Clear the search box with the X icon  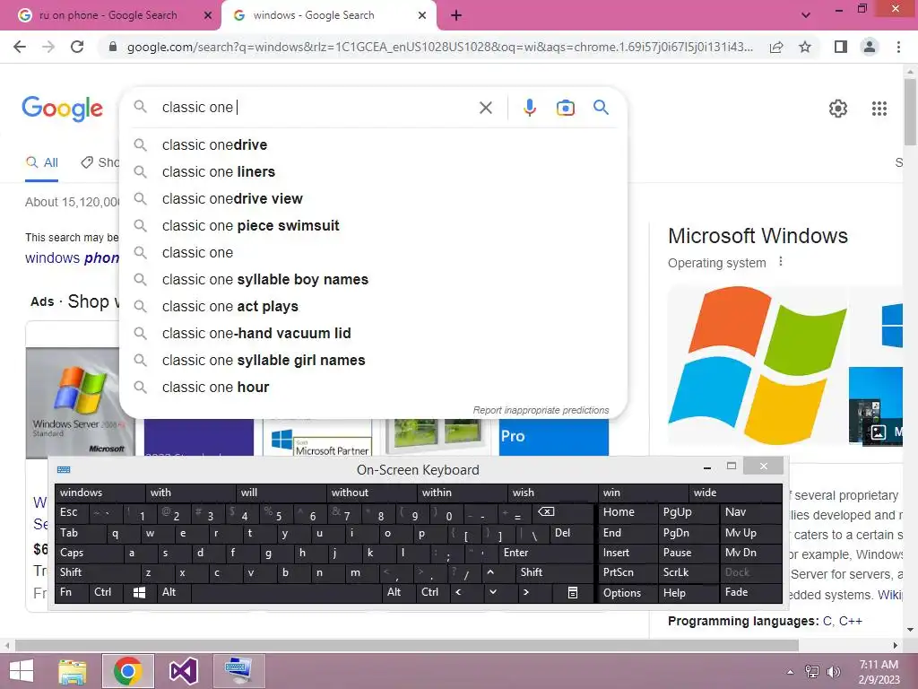(485, 108)
